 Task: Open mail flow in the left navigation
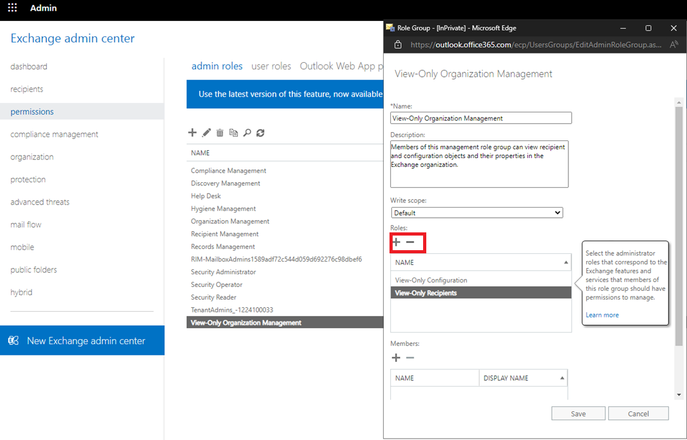[26, 225]
